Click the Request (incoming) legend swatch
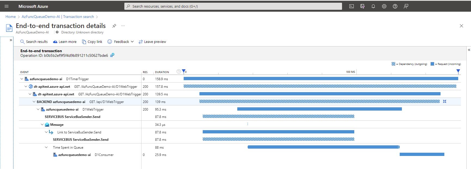Viewport: 471px width, 169px height. click(x=432, y=64)
